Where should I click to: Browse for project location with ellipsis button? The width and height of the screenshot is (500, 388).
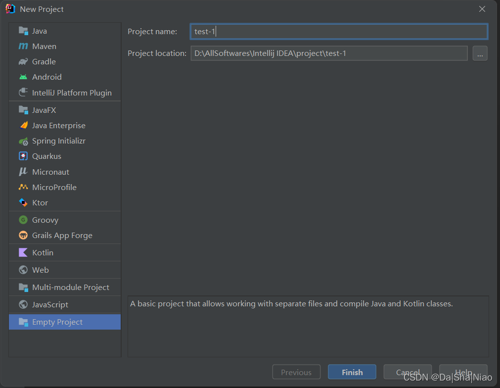tap(480, 53)
